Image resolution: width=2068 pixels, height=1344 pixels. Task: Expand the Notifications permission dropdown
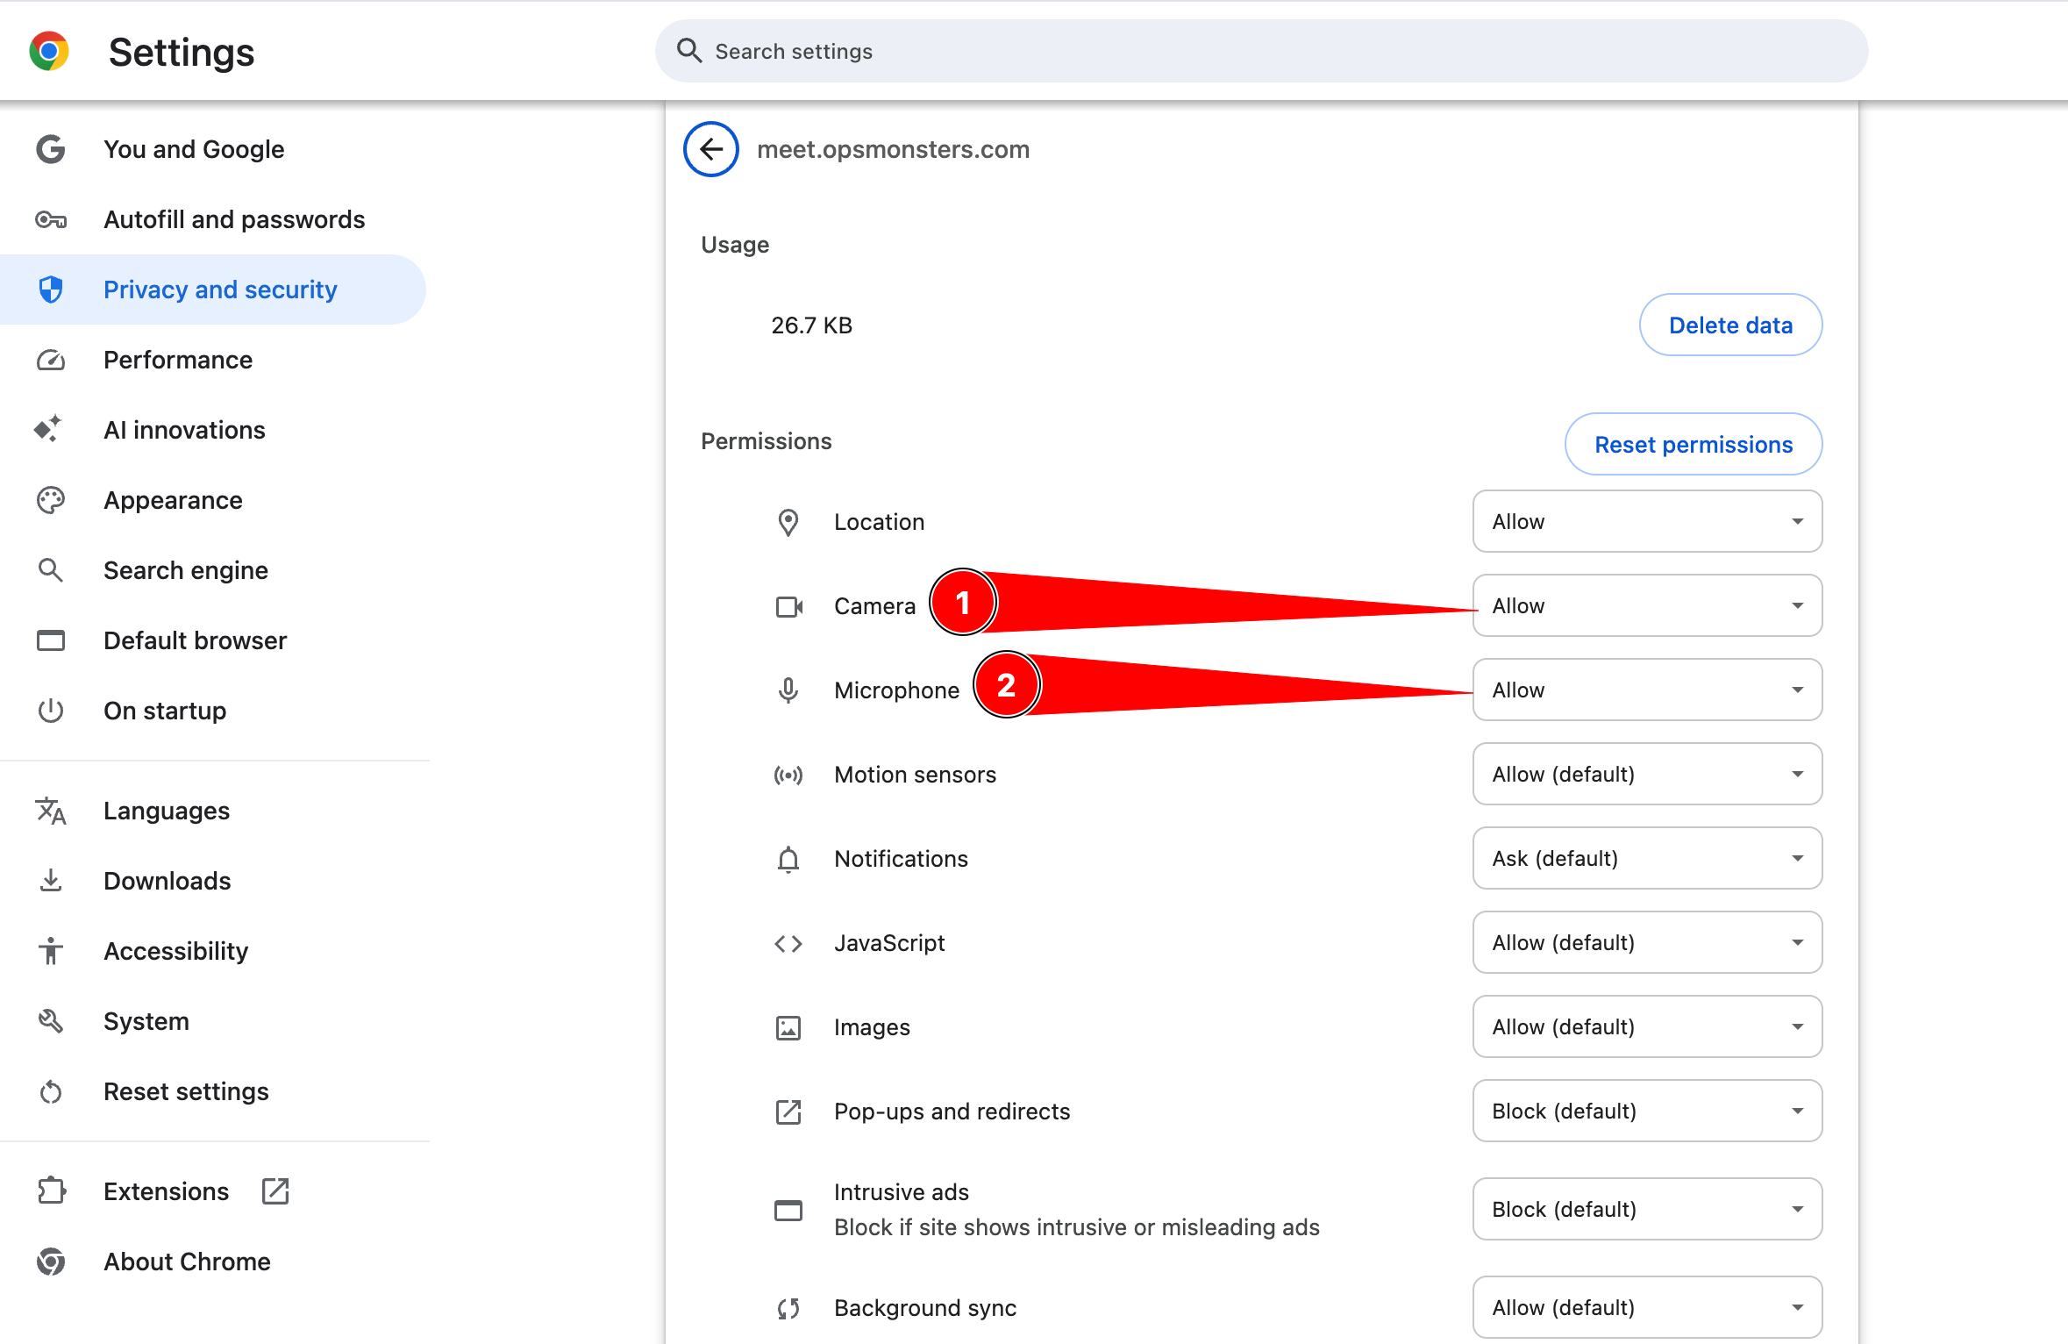tap(1646, 859)
